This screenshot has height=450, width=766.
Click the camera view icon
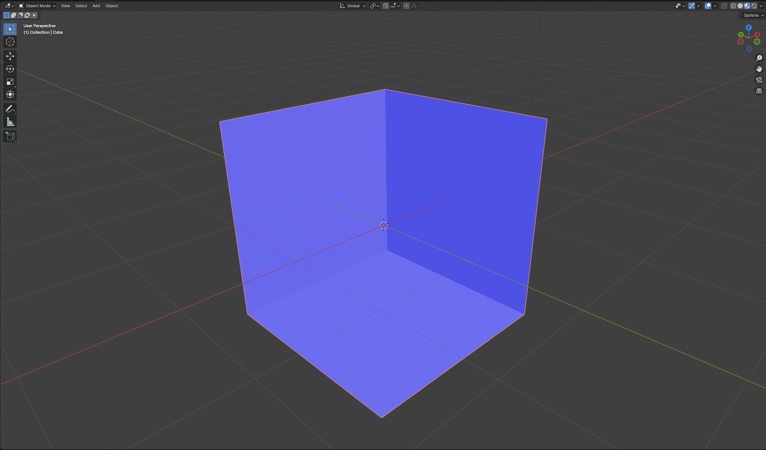pos(759,80)
